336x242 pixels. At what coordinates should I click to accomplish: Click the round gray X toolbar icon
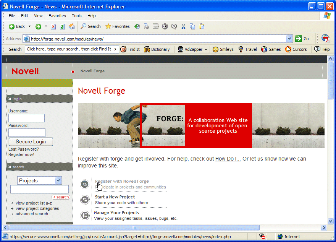point(165,26)
